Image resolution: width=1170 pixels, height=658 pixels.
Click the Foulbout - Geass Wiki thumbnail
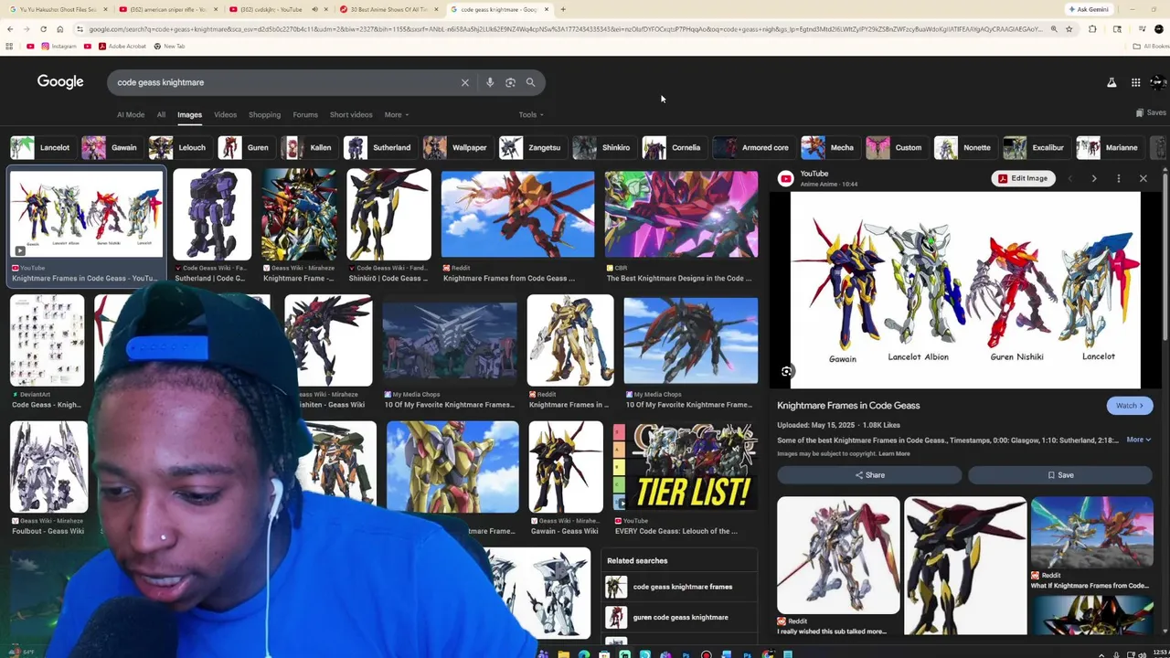[x=48, y=466]
